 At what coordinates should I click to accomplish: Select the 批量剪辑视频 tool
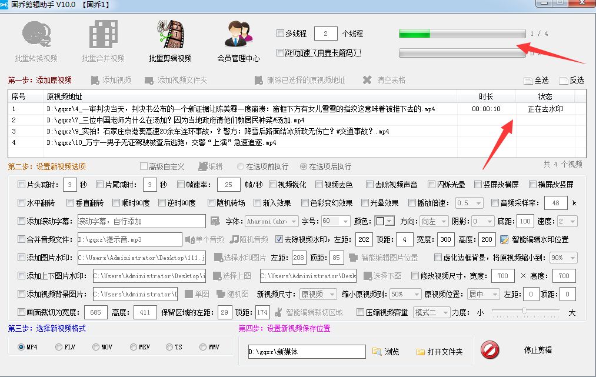pos(169,35)
